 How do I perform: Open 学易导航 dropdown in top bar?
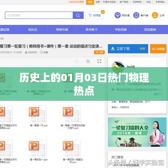[x=161, y=2]
